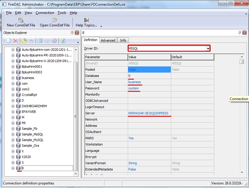
Task: Click the Default column header
Action: point(193,57)
